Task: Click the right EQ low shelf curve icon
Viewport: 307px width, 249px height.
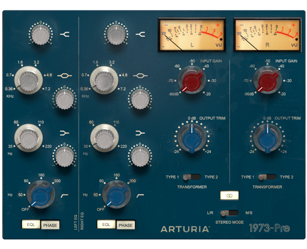Action: 140,133
